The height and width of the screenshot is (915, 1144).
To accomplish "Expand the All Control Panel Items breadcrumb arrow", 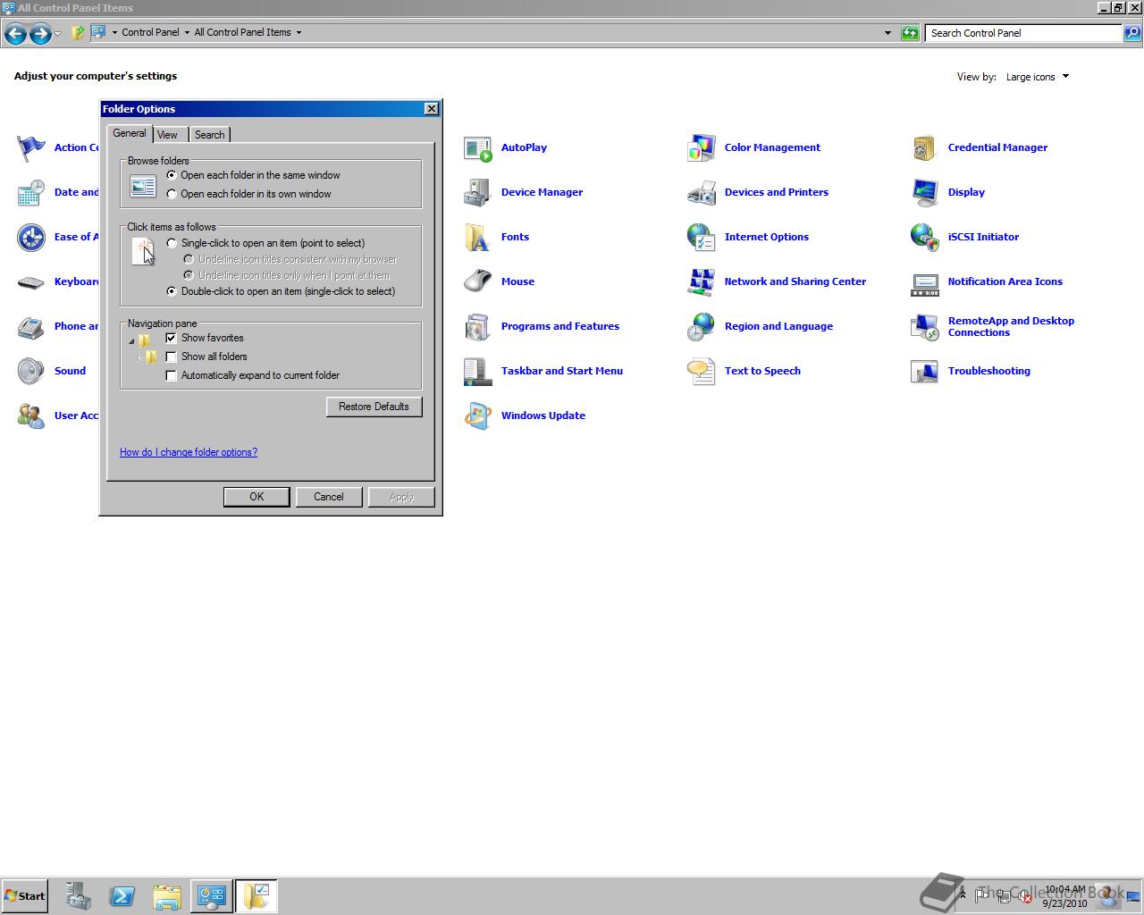I will (299, 32).
